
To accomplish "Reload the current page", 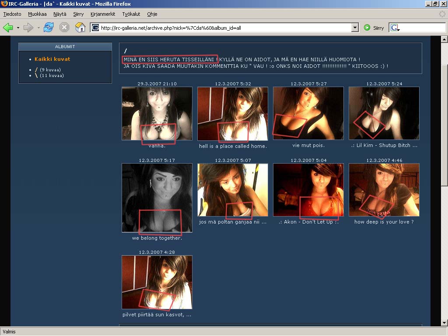I will 49,28.
